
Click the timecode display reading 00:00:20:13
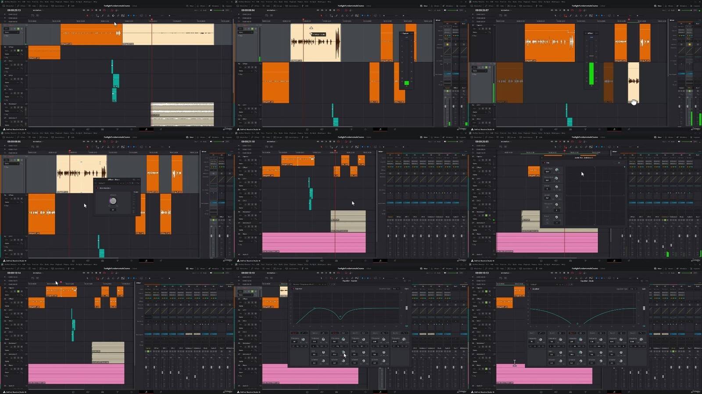pyautogui.click(x=14, y=10)
